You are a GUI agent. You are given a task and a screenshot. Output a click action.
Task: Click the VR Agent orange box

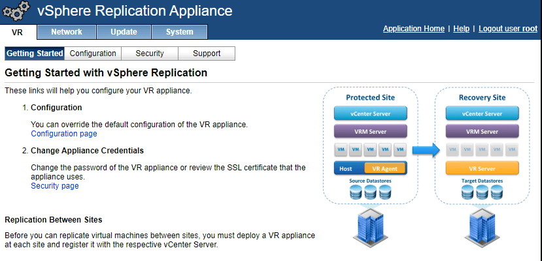(x=384, y=168)
